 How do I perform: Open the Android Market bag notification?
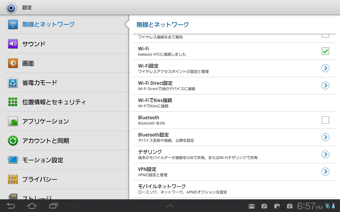(277, 206)
